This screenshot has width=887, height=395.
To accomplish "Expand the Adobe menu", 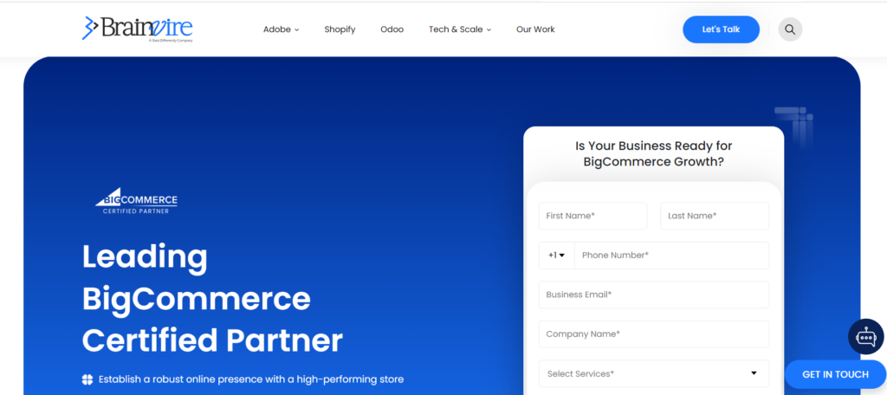I will [282, 29].
